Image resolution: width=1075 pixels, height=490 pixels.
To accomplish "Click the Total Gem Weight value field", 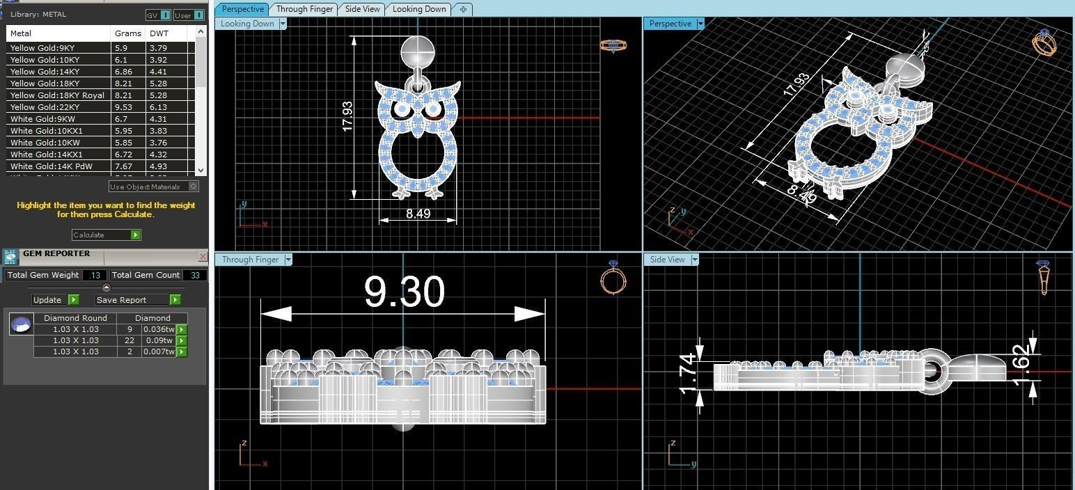I will (x=95, y=275).
